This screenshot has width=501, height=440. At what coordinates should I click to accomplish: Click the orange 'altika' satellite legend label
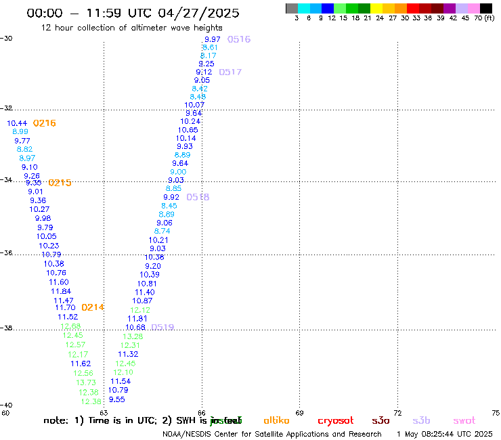[276, 420]
